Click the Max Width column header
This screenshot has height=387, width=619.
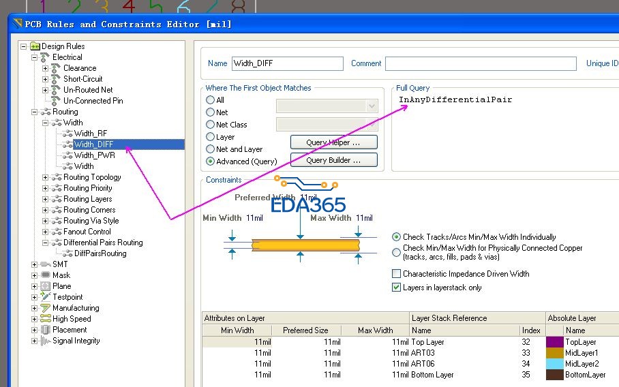[x=375, y=330]
